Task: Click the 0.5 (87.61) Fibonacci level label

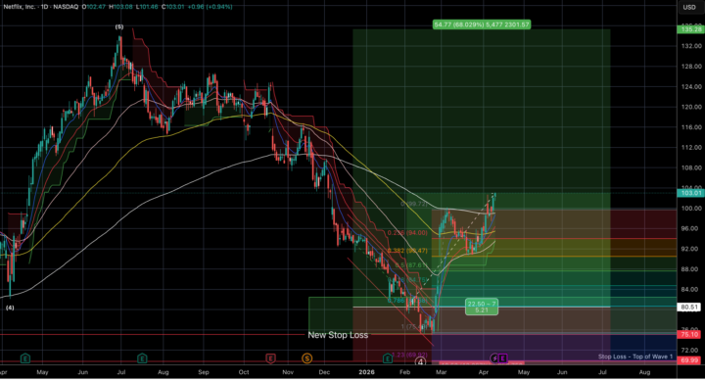Action: coord(410,265)
